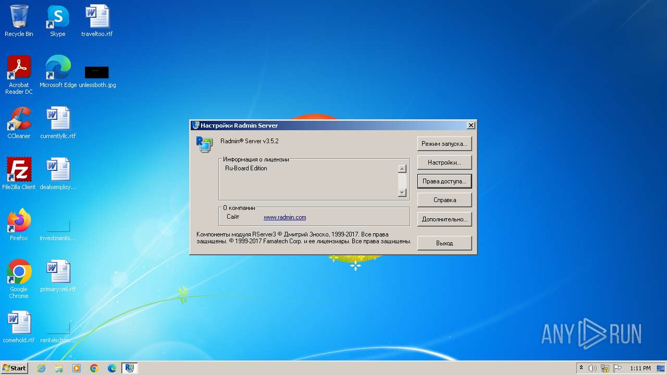
Task: Launch Microsoft Edge from the taskbar
Action: 112,368
